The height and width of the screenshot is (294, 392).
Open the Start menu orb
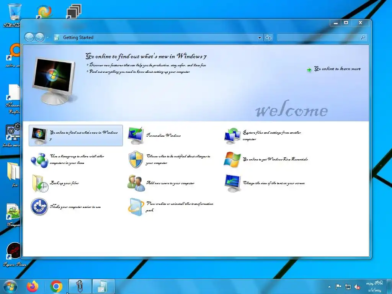pos(10,286)
